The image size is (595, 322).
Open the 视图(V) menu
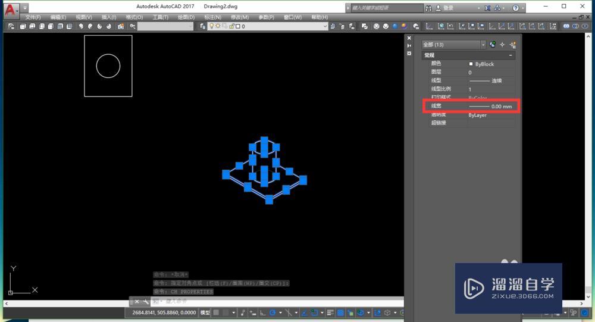[84, 17]
